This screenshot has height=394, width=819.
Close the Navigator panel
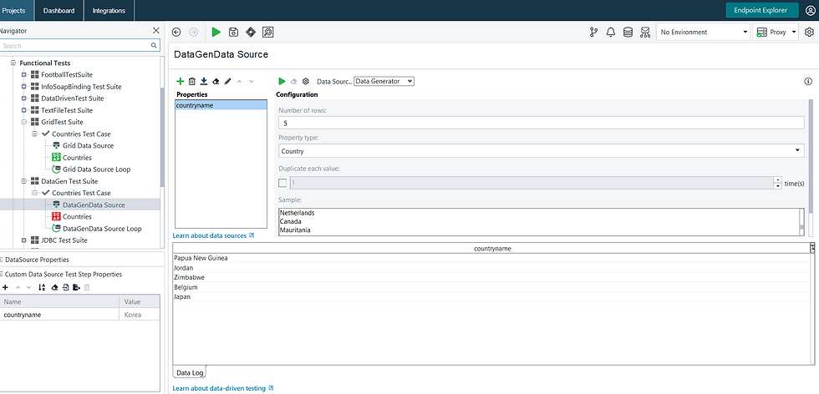tap(155, 31)
